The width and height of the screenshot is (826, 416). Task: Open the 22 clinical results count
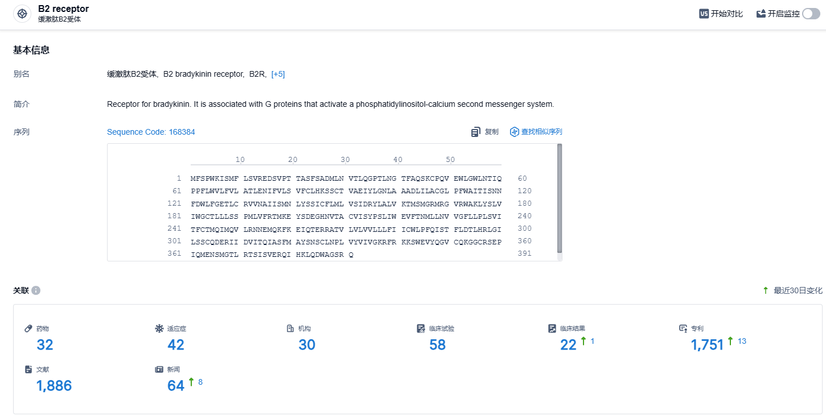pyautogui.click(x=568, y=344)
